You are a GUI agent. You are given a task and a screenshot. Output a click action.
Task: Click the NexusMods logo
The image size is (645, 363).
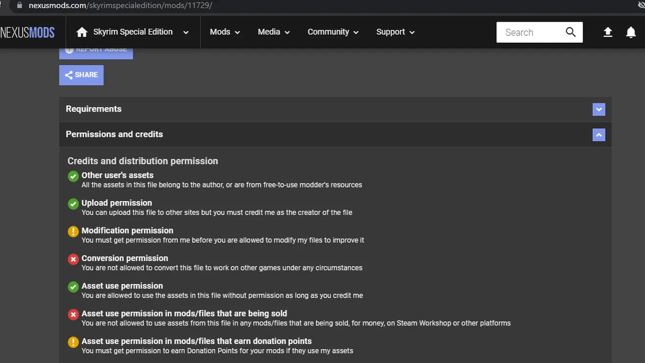[x=27, y=32]
